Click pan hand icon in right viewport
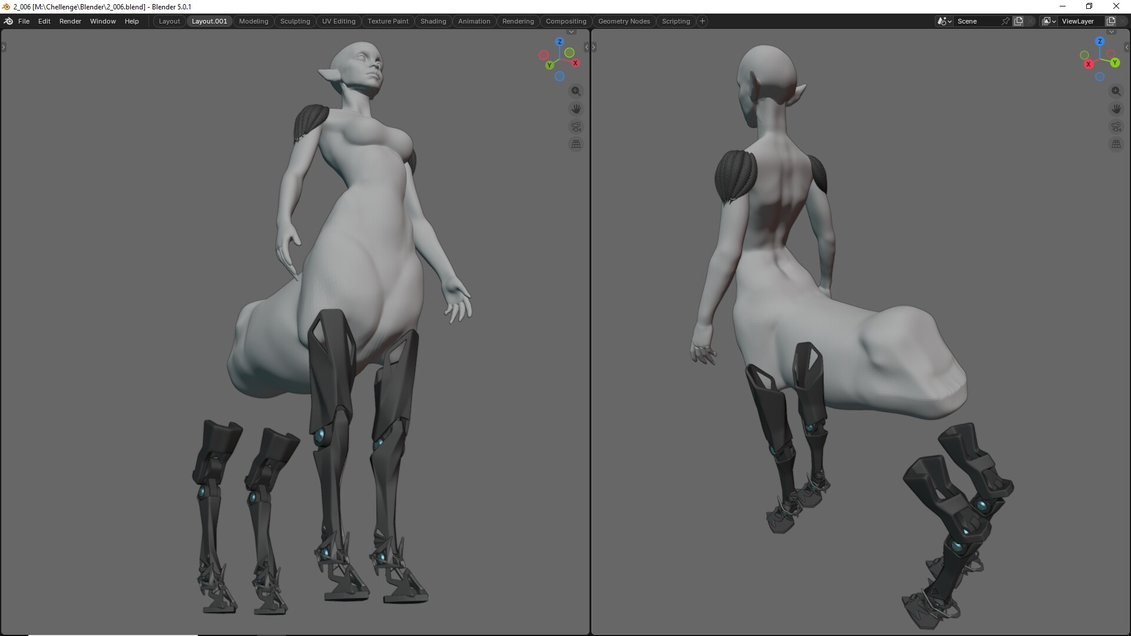This screenshot has height=636, width=1131. pos(1116,109)
